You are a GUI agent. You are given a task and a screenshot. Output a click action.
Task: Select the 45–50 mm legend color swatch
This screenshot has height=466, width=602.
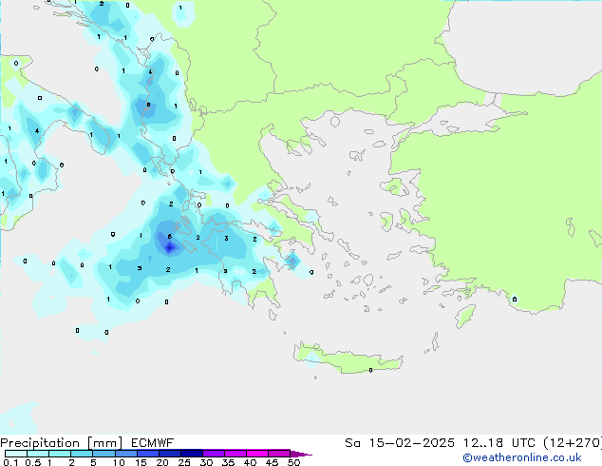pyautogui.click(x=279, y=454)
